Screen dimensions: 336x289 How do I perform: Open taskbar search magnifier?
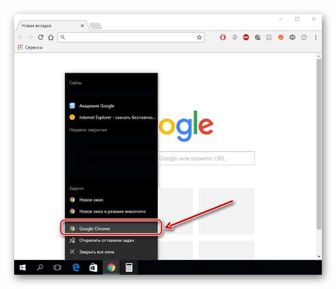click(40, 268)
